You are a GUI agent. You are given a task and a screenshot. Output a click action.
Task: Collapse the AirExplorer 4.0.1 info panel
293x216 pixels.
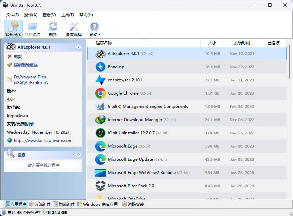pyautogui.click(x=78, y=47)
